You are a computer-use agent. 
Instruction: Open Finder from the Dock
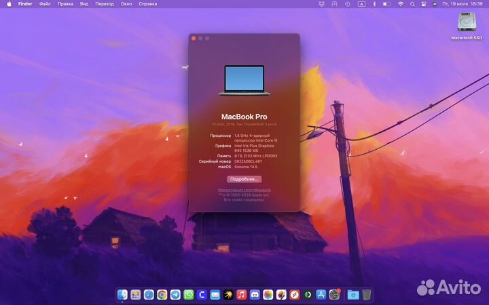(122, 294)
